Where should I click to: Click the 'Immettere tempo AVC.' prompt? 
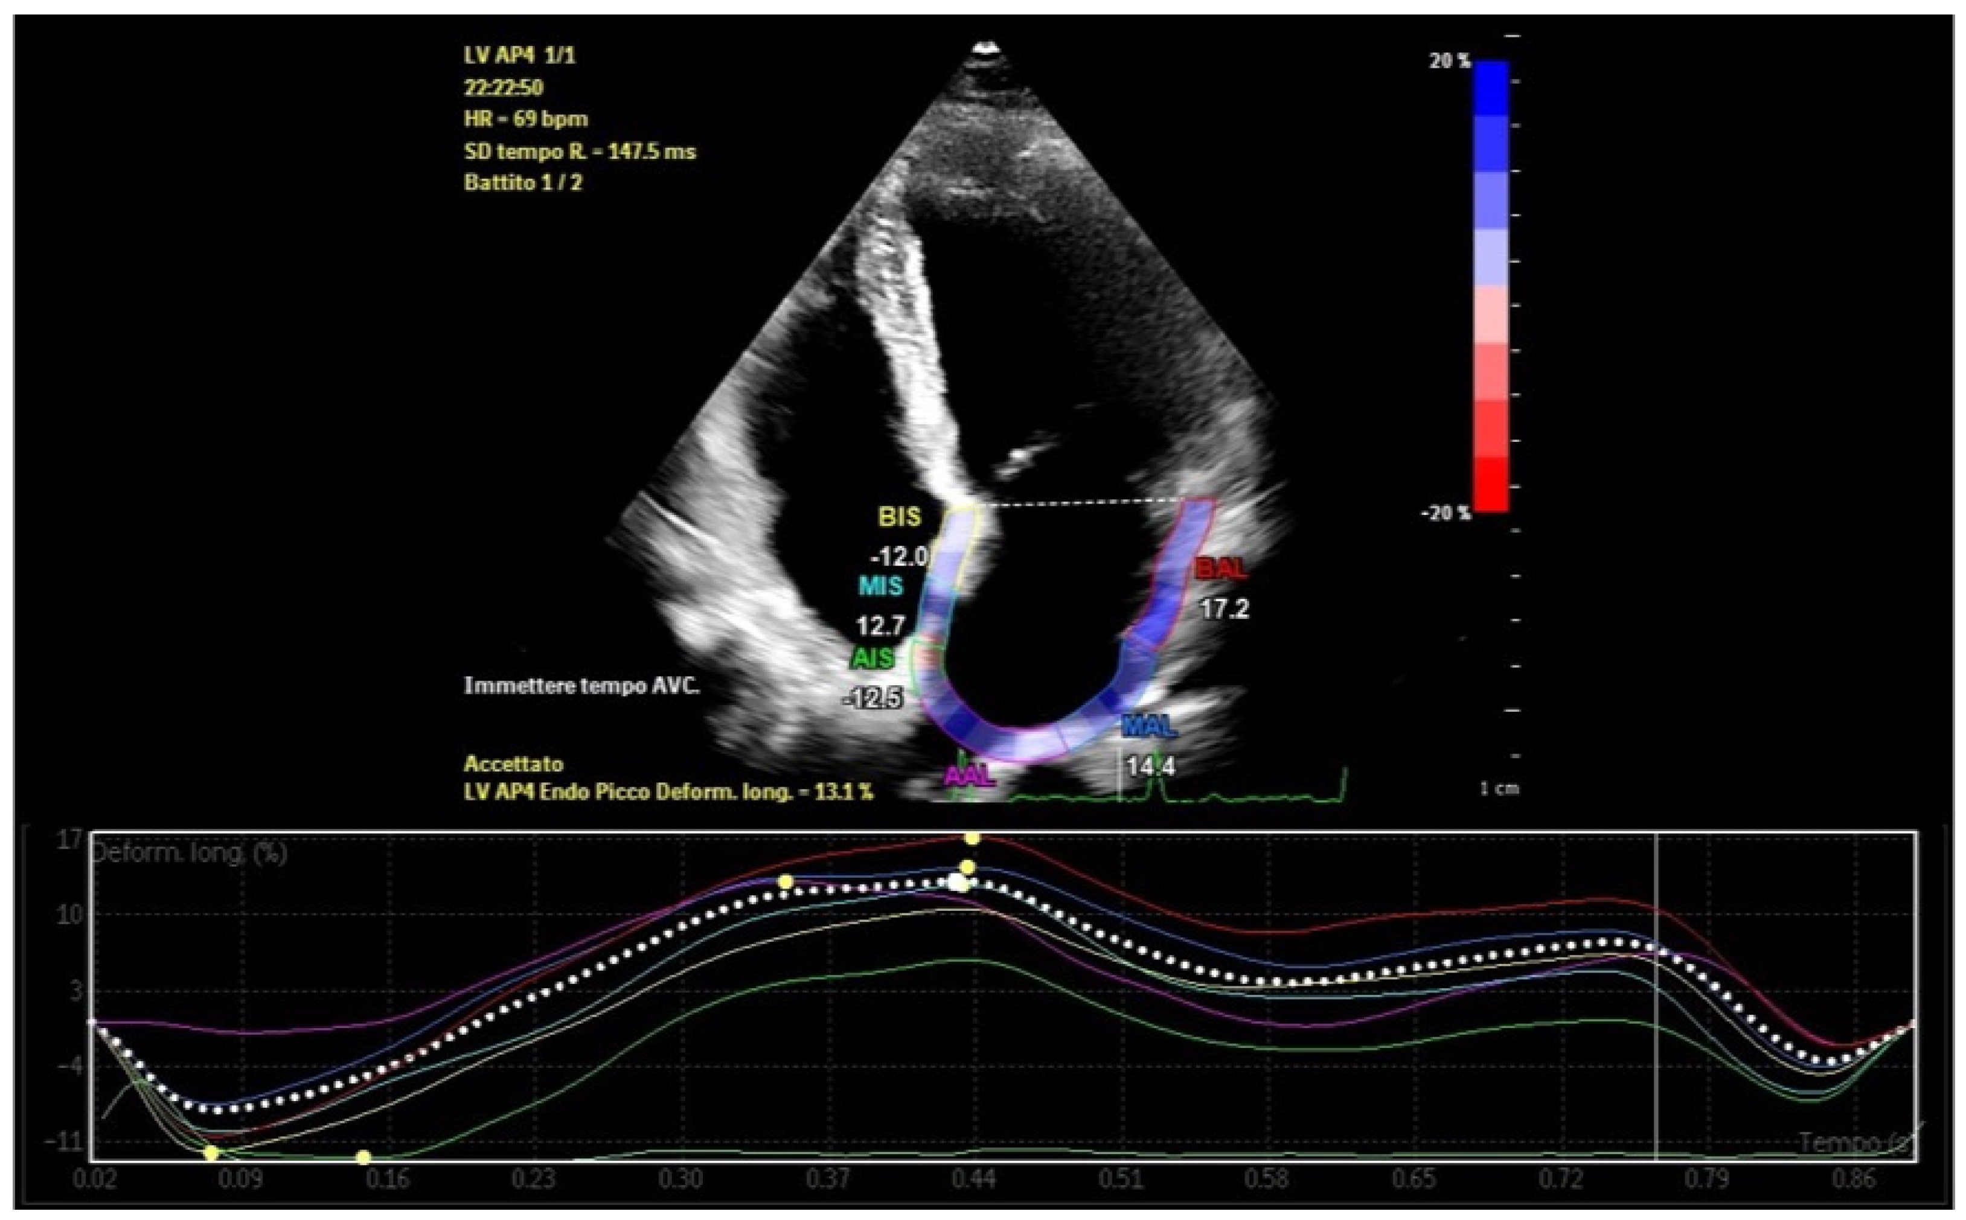(581, 686)
